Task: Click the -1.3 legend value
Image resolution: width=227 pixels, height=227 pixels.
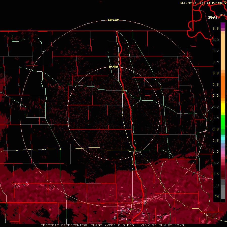Action: [x=215, y=185]
